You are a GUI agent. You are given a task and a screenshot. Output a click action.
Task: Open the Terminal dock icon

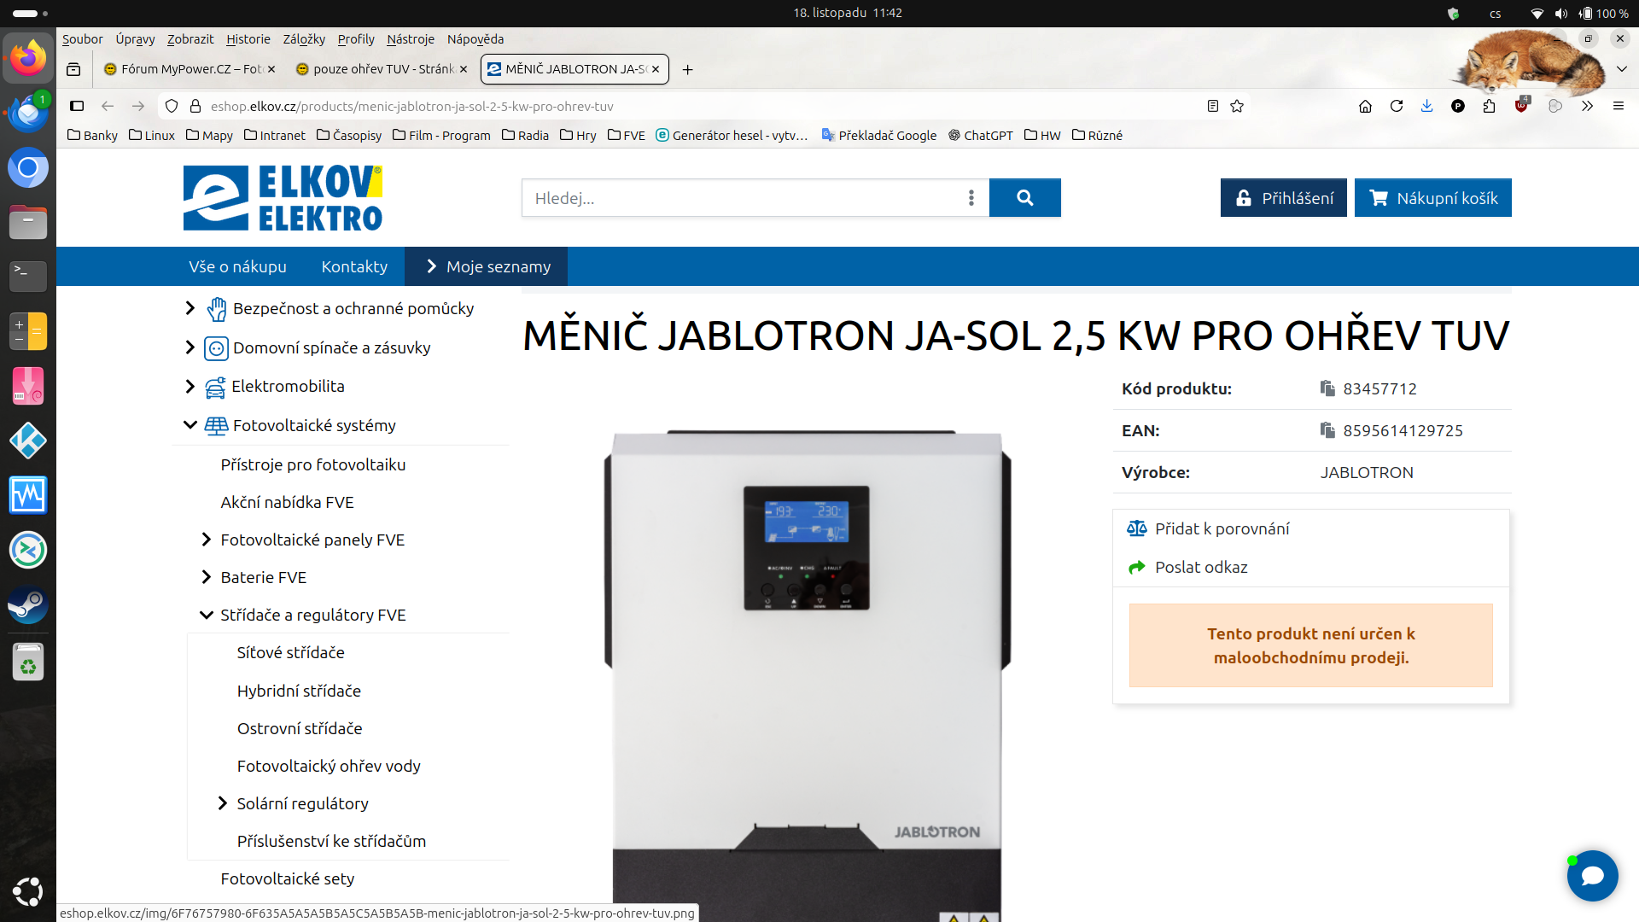[x=28, y=276]
